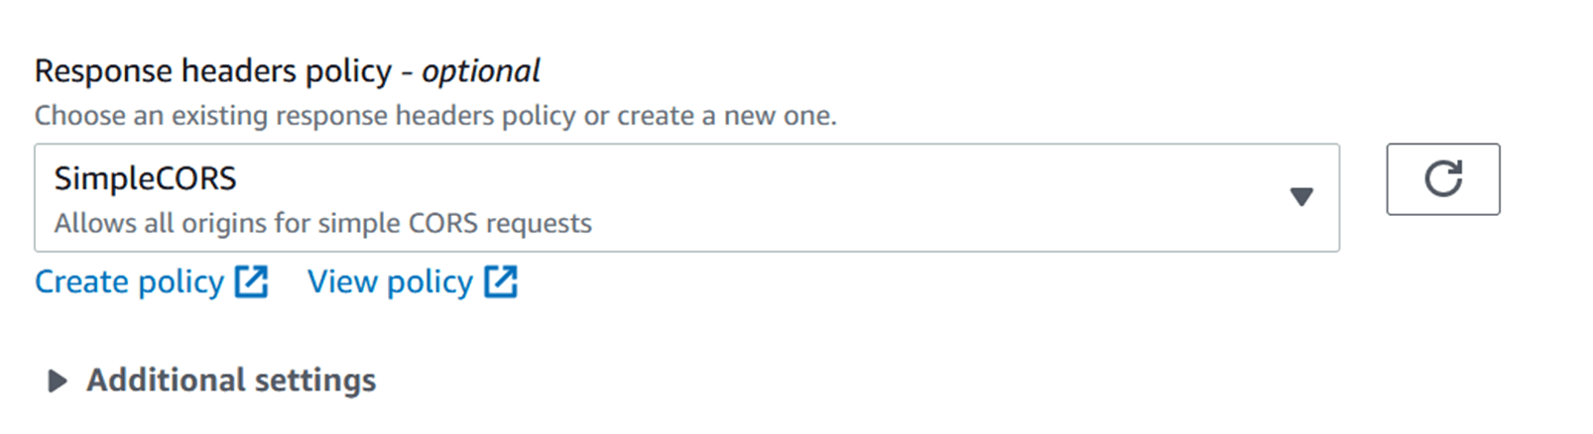Open the Create policy link

click(129, 282)
